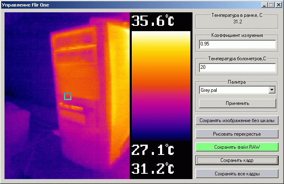Click Сохранить кадр button
284x184 pixels.
(x=237, y=160)
